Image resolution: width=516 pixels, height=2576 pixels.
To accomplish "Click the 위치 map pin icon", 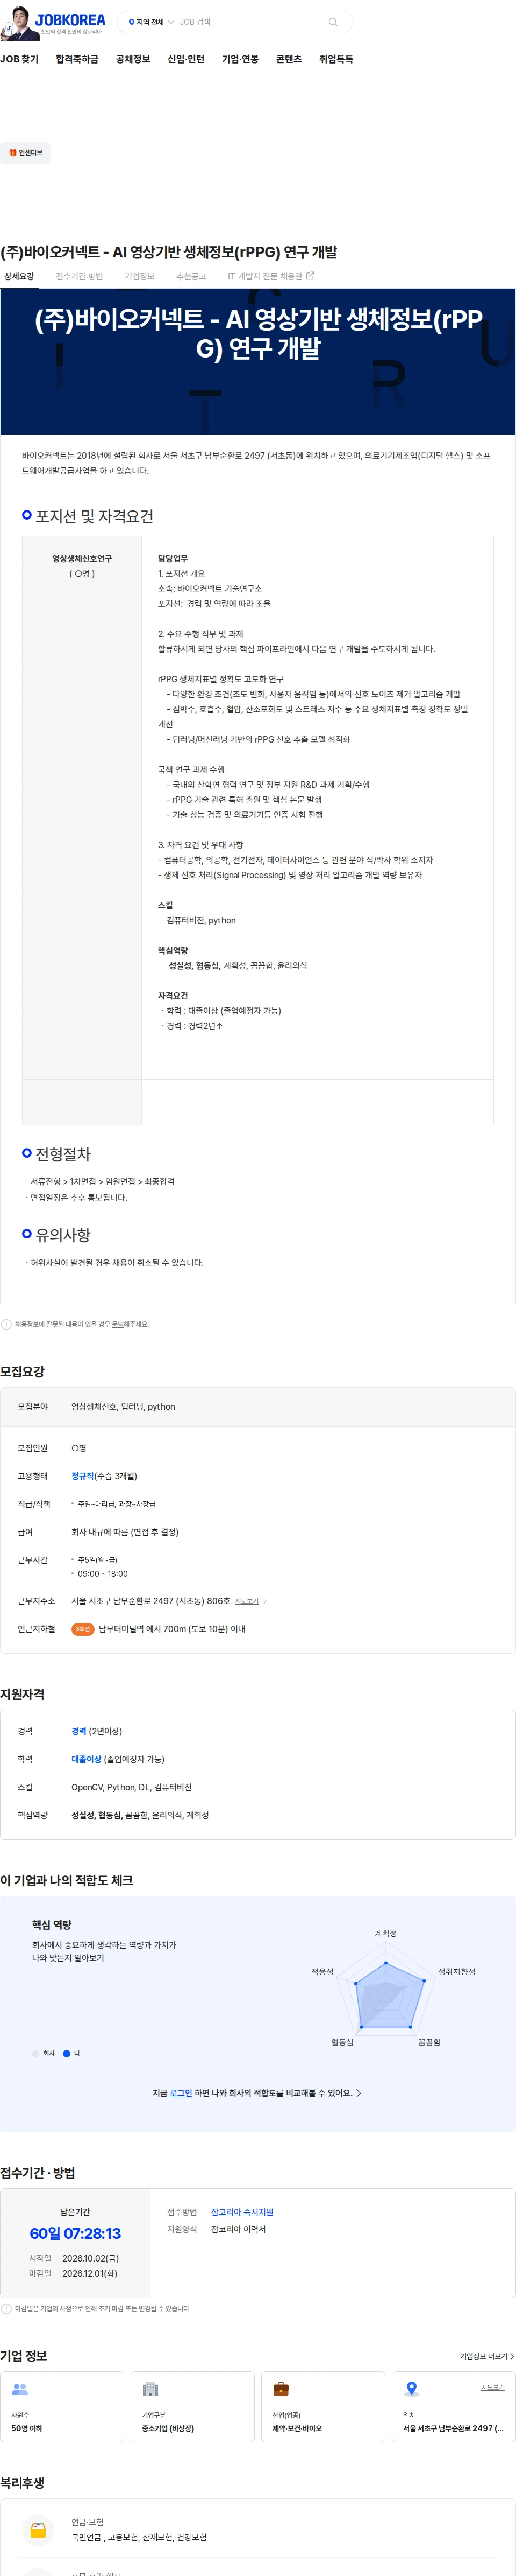I will pyautogui.click(x=411, y=2389).
